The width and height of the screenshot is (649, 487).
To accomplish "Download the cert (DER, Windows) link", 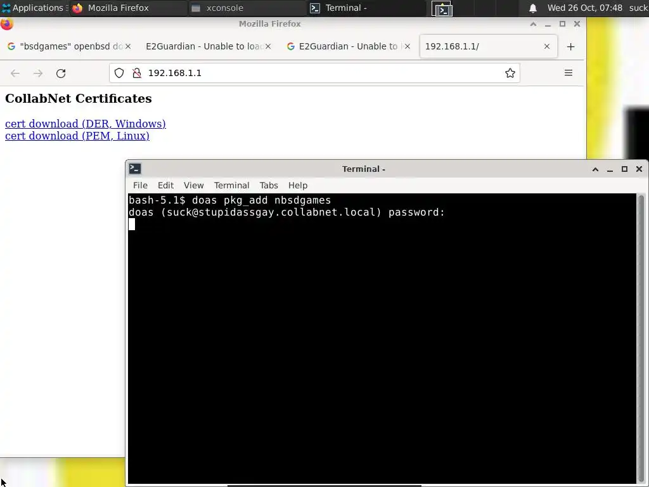I will click(86, 124).
